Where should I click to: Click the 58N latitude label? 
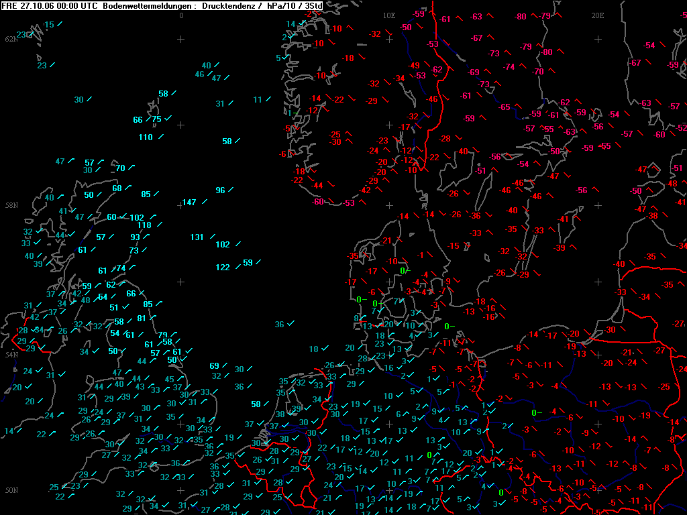[11, 205]
